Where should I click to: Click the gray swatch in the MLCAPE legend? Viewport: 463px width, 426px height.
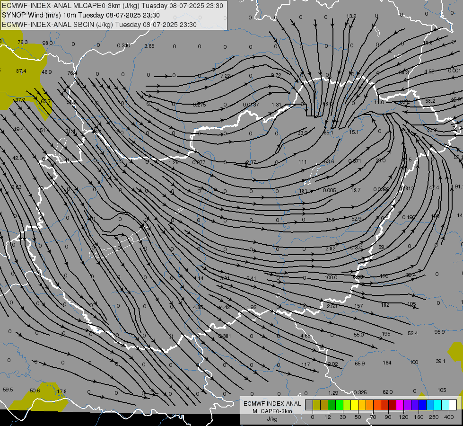(x=309, y=405)
